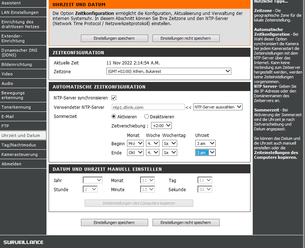
Task: Open Bewegungserkennung menu item
Action: coord(23,95)
